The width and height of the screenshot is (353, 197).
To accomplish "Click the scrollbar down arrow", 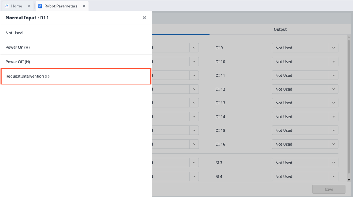I will coord(349,180).
